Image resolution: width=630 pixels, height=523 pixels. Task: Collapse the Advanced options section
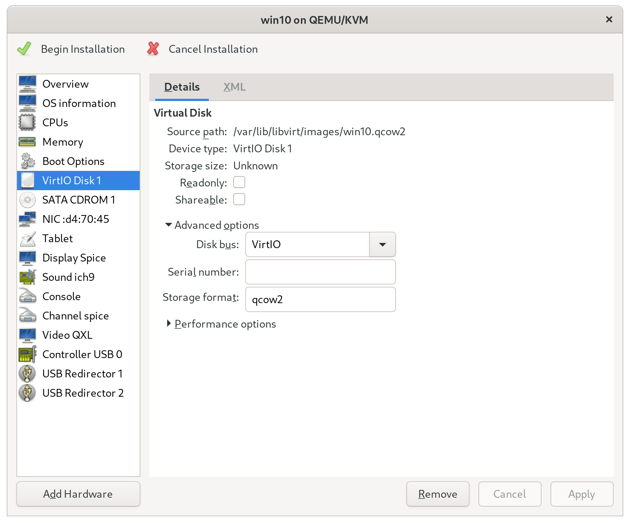(169, 225)
